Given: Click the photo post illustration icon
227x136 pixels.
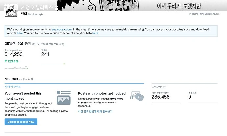Looking at the screenshot, I should tap(63, 98).
